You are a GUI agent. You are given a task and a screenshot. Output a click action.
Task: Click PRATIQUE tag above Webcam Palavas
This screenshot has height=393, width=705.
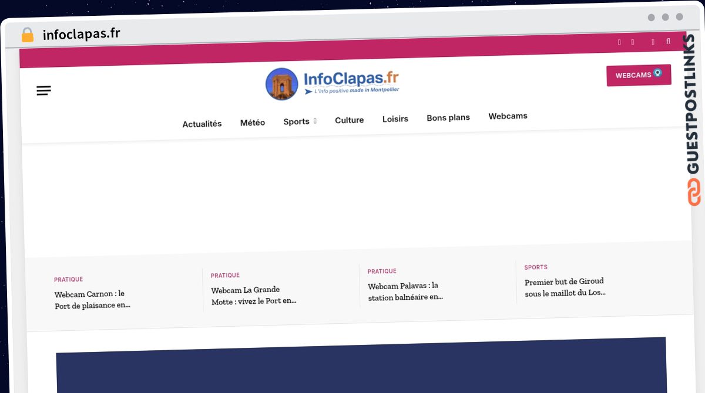[x=382, y=272]
